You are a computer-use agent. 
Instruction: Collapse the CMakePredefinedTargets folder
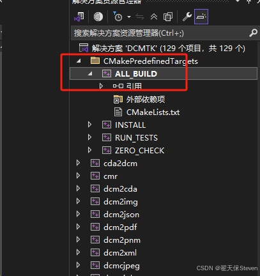[x=79, y=61]
